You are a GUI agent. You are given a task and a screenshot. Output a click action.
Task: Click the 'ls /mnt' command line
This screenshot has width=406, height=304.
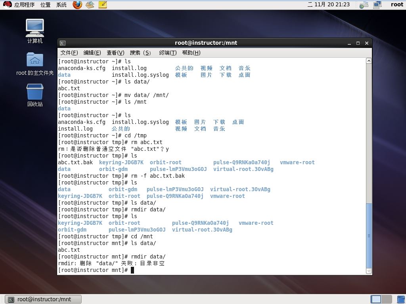coord(102,102)
